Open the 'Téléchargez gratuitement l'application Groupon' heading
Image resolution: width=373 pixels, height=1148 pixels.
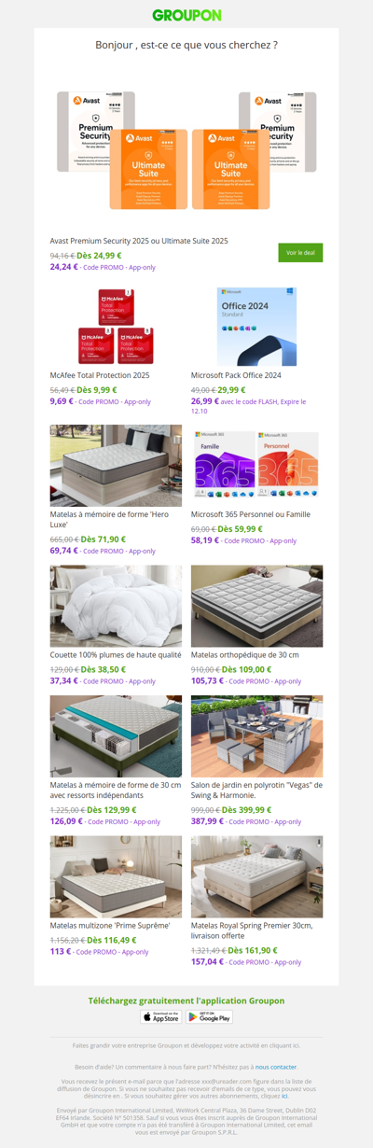tap(186, 1000)
